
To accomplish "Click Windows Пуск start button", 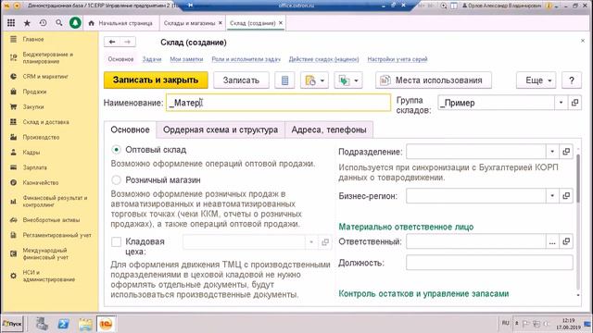I will tap(12, 324).
